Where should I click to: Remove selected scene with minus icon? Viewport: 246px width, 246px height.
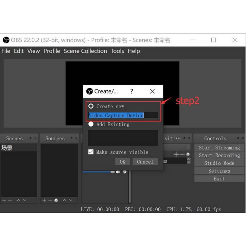point(10,200)
